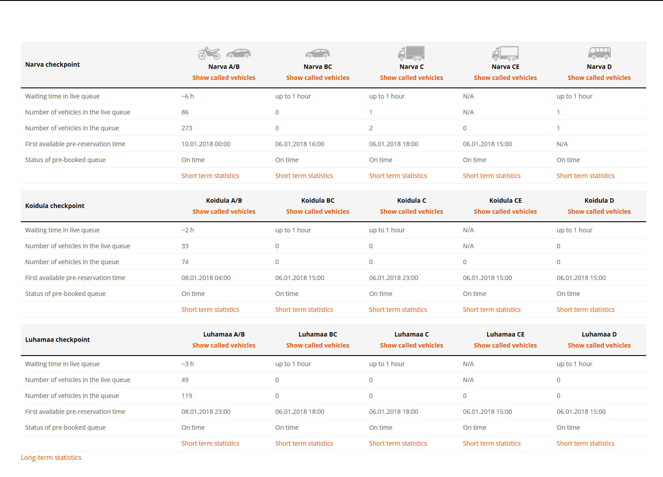Show called vehicles for Narva A/B
Screen dimensions: 663x477
[x=224, y=78]
